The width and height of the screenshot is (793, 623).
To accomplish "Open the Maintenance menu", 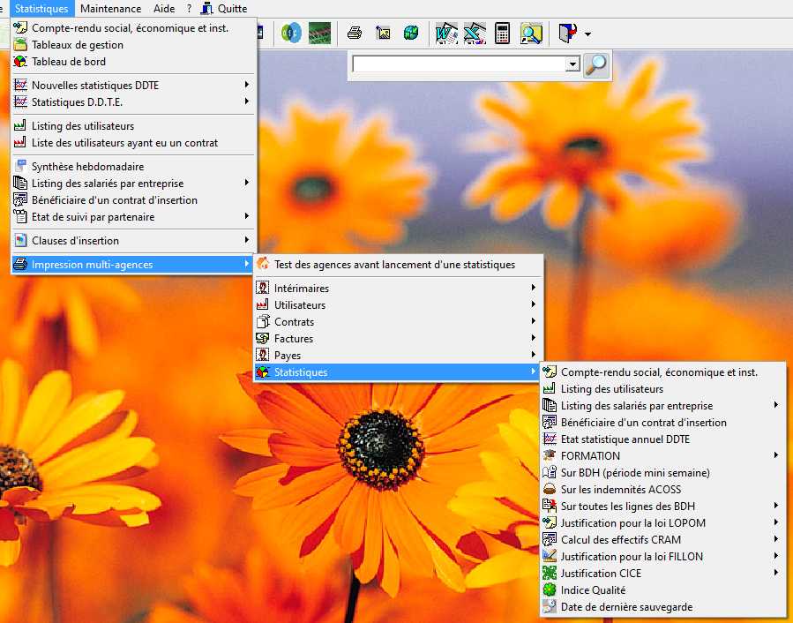I will (x=110, y=9).
